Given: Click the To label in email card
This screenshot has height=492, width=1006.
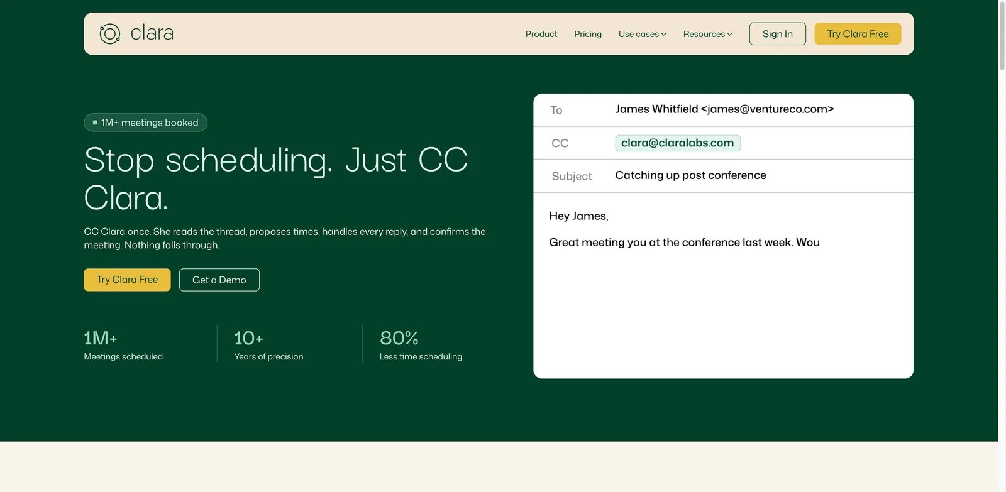Looking at the screenshot, I should pyautogui.click(x=556, y=111).
